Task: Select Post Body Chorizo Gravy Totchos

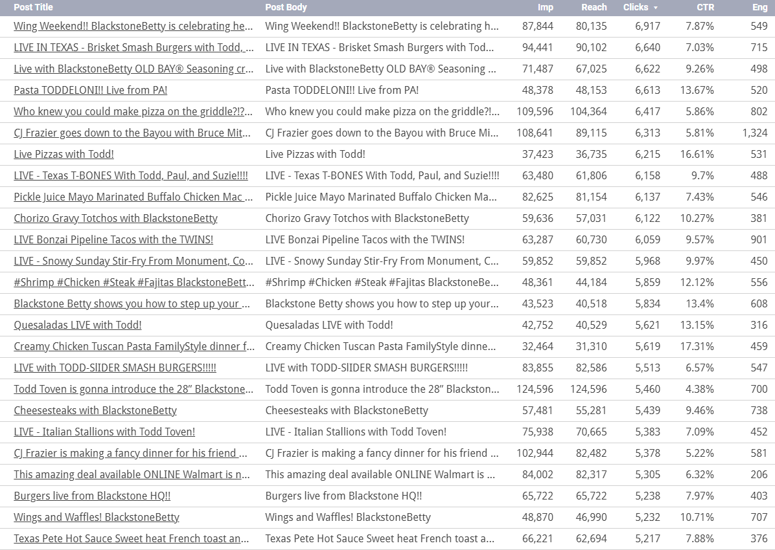Action: tap(367, 218)
